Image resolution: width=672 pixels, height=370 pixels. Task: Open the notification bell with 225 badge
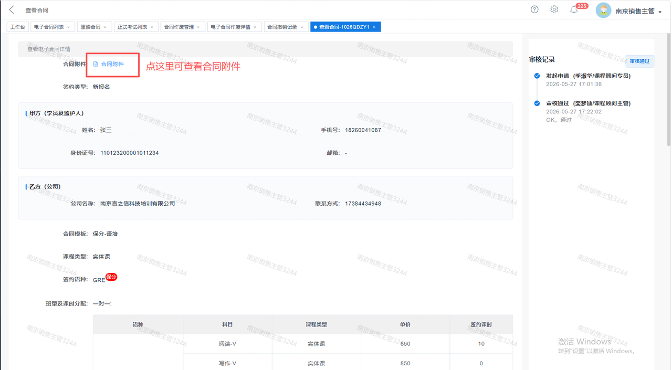tap(574, 9)
